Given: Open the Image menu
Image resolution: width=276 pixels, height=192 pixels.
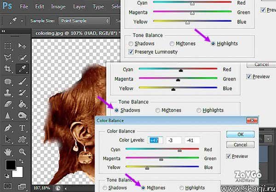Looking at the screenshot, I should [x=58, y=7].
